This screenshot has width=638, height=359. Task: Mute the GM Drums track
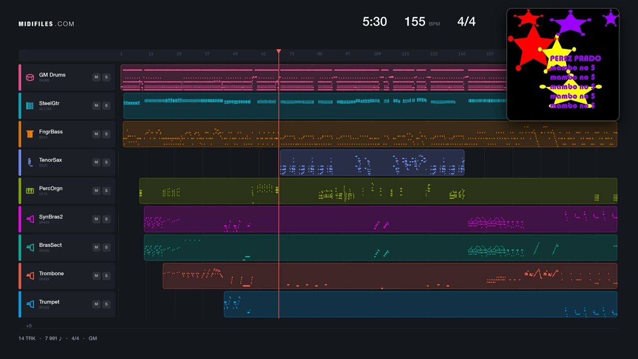pos(96,77)
